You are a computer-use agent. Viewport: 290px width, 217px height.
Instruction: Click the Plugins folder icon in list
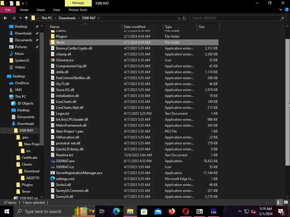[53, 36]
